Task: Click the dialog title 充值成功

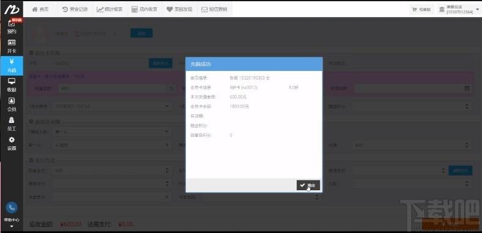Action: point(201,64)
